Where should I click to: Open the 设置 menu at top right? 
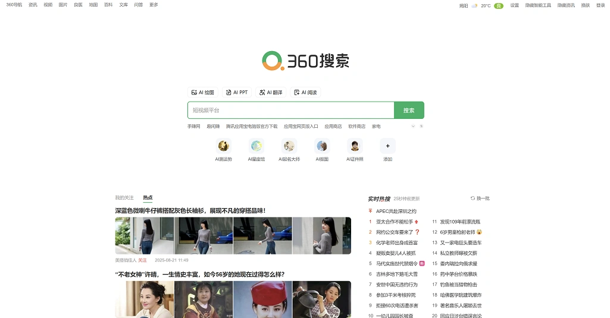click(x=514, y=5)
